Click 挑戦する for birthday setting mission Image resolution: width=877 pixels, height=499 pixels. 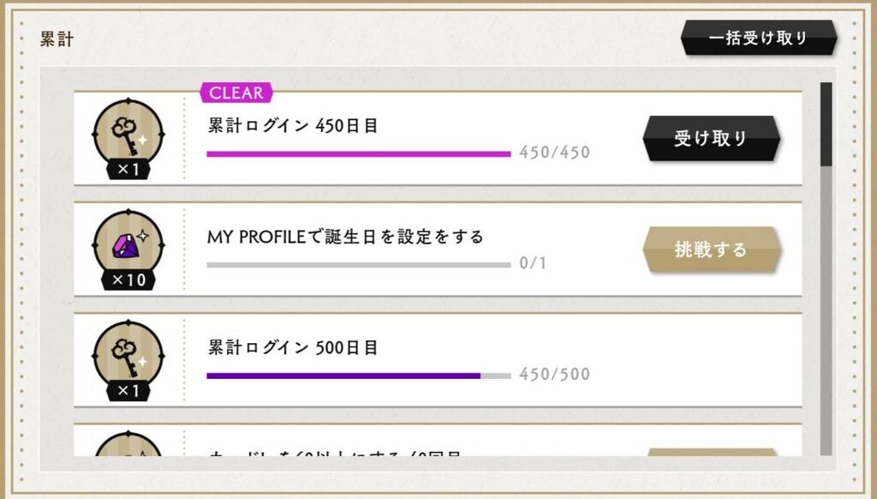710,249
